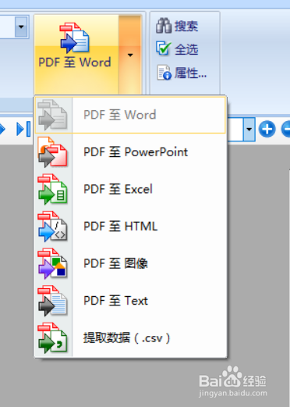Click the blue zoom-out minus button
The width and height of the screenshot is (290, 407).
pyautogui.click(x=286, y=129)
